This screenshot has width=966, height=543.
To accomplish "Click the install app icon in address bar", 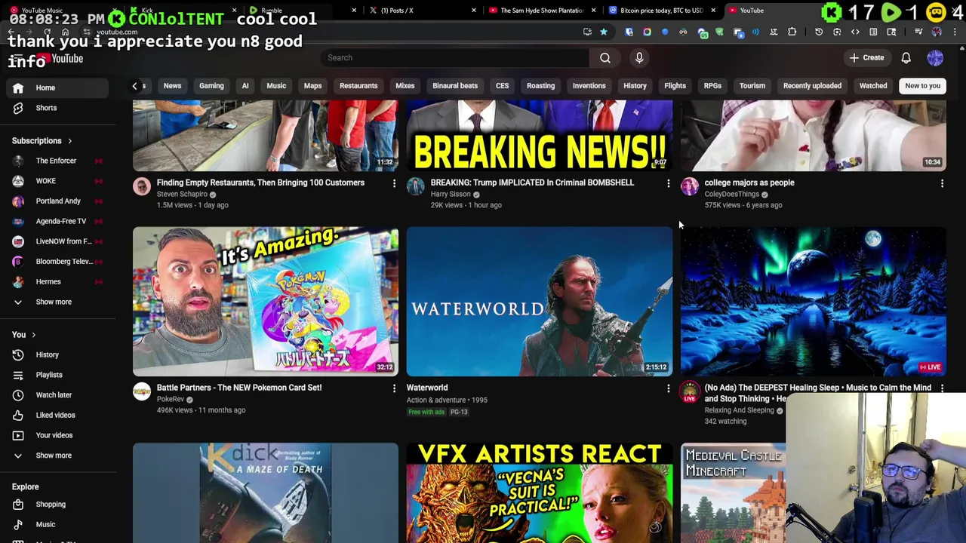I will [587, 32].
